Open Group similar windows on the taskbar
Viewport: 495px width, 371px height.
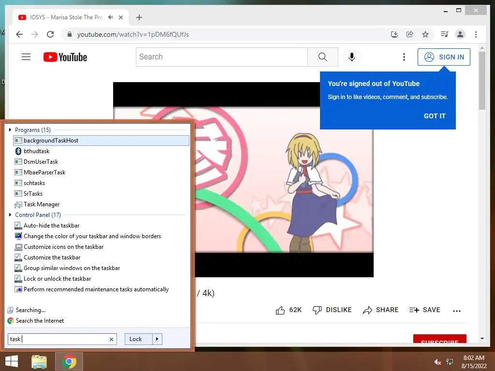click(x=101, y=268)
